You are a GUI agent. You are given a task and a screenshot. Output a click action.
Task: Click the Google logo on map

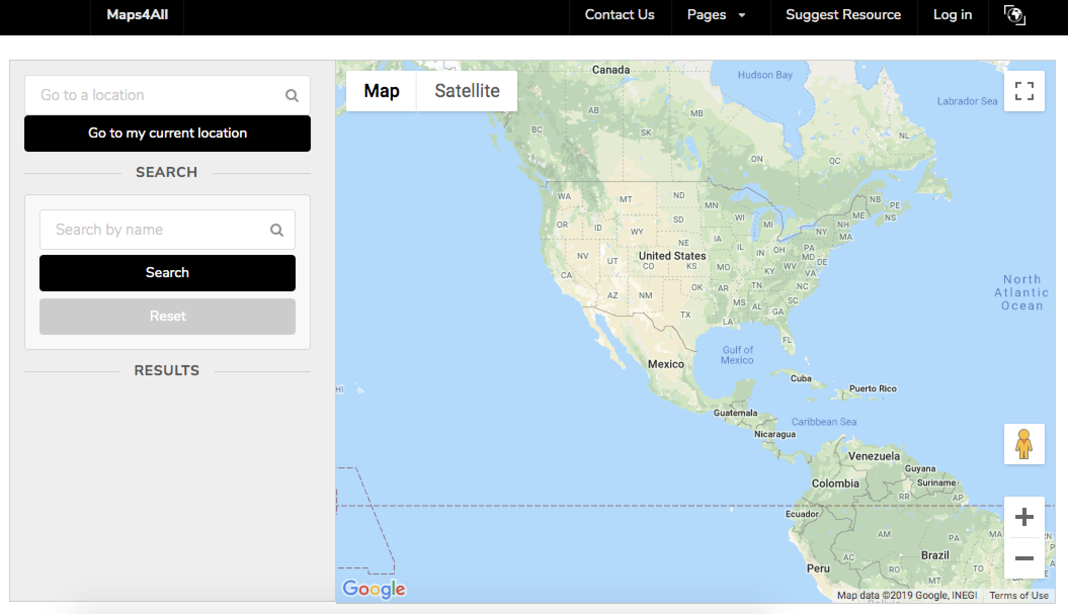(374, 589)
